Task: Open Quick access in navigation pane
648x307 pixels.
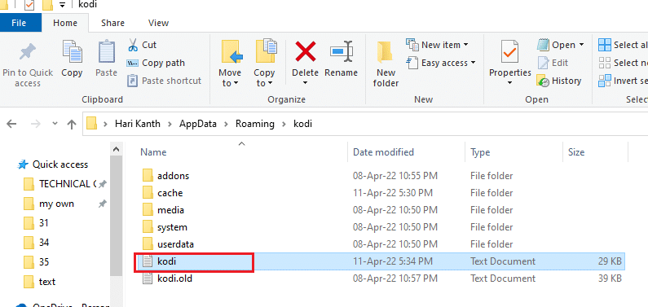Action: point(52,164)
